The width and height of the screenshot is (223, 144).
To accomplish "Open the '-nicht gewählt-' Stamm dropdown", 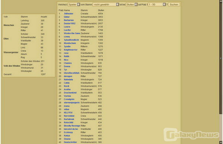I will 106,4.
